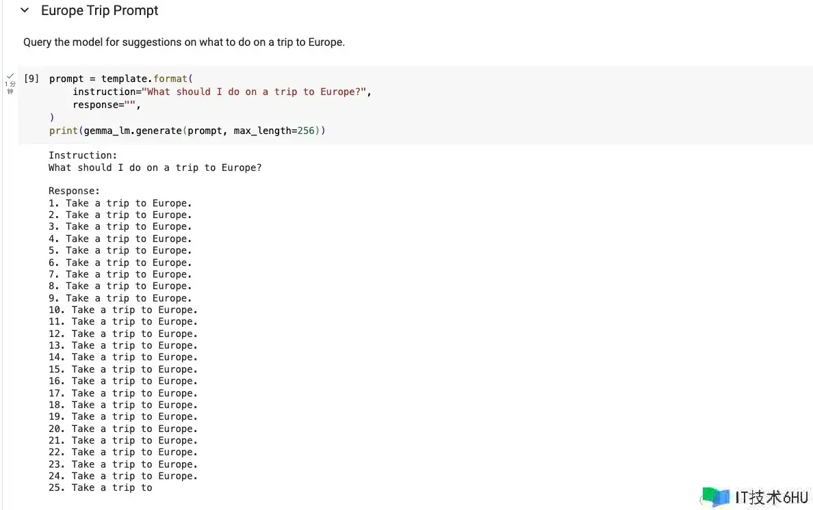Click the IT技术6HU watermark text

[x=772, y=497]
